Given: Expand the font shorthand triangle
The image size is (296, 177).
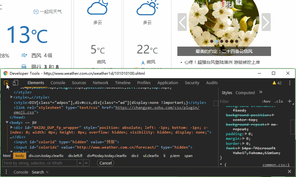Looking at the screenshot, I should 239,148.
